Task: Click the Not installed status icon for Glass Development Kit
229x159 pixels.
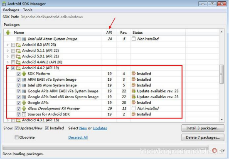Action: (134, 108)
